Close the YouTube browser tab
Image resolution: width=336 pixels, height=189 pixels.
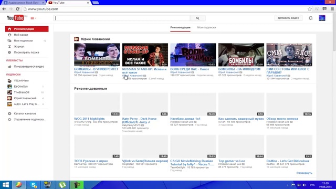point(88,3)
